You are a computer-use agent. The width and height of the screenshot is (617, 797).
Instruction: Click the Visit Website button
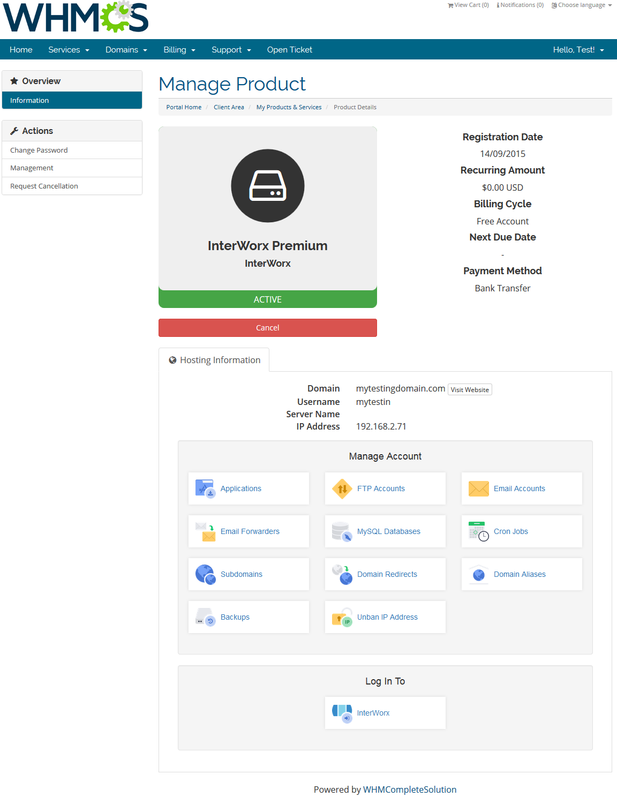point(470,389)
